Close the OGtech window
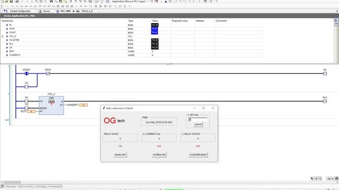The image size is (339, 190). (213, 108)
